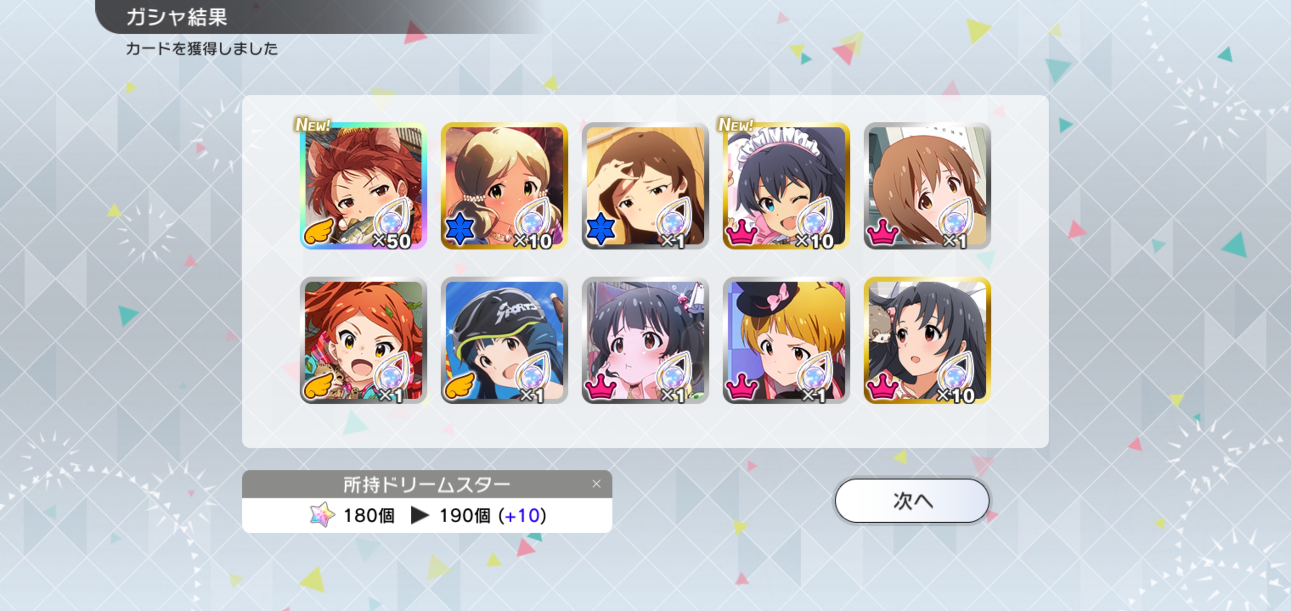Open the next screen with 次へ button
This screenshot has width=1291, height=611.
coord(912,500)
